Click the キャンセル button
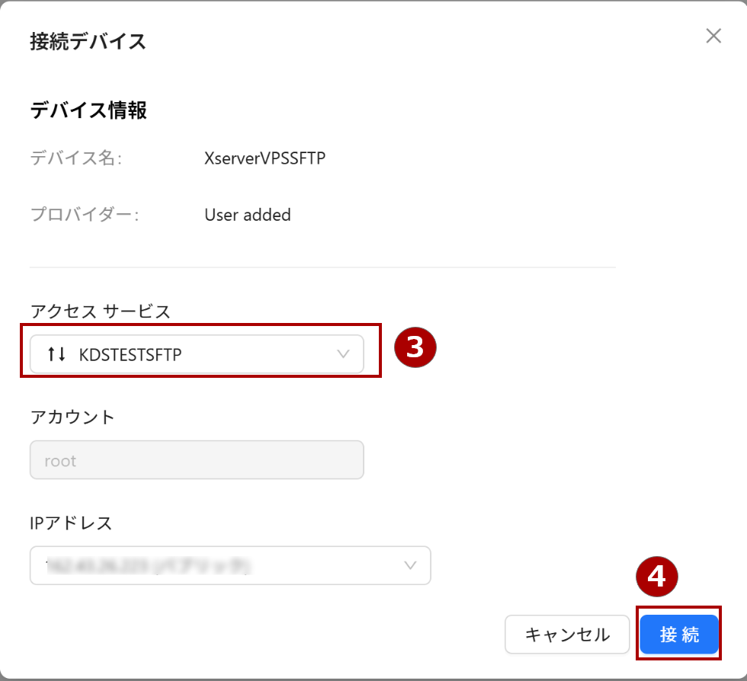Image resolution: width=747 pixels, height=681 pixels. pyautogui.click(x=567, y=635)
